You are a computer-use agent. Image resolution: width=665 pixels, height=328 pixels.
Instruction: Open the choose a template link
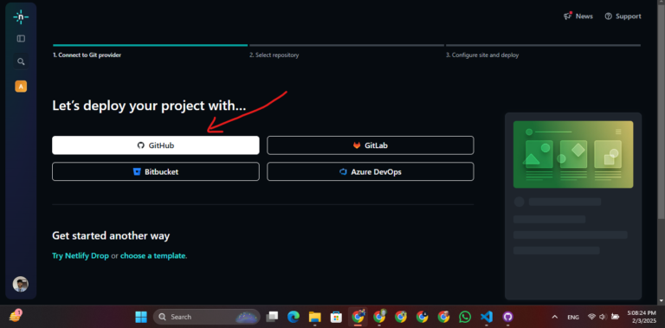[152, 256]
